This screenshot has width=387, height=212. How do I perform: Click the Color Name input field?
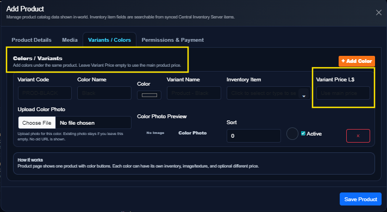pyautogui.click(x=104, y=93)
